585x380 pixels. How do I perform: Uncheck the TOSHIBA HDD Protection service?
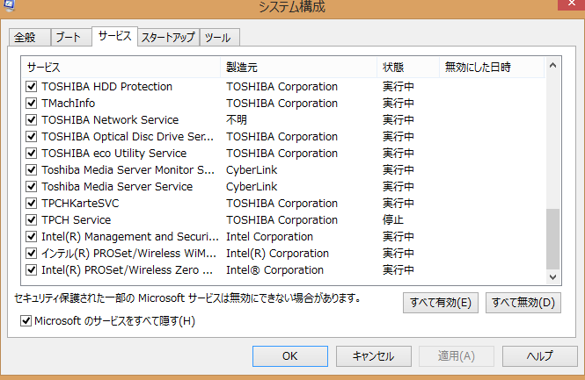click(x=32, y=87)
